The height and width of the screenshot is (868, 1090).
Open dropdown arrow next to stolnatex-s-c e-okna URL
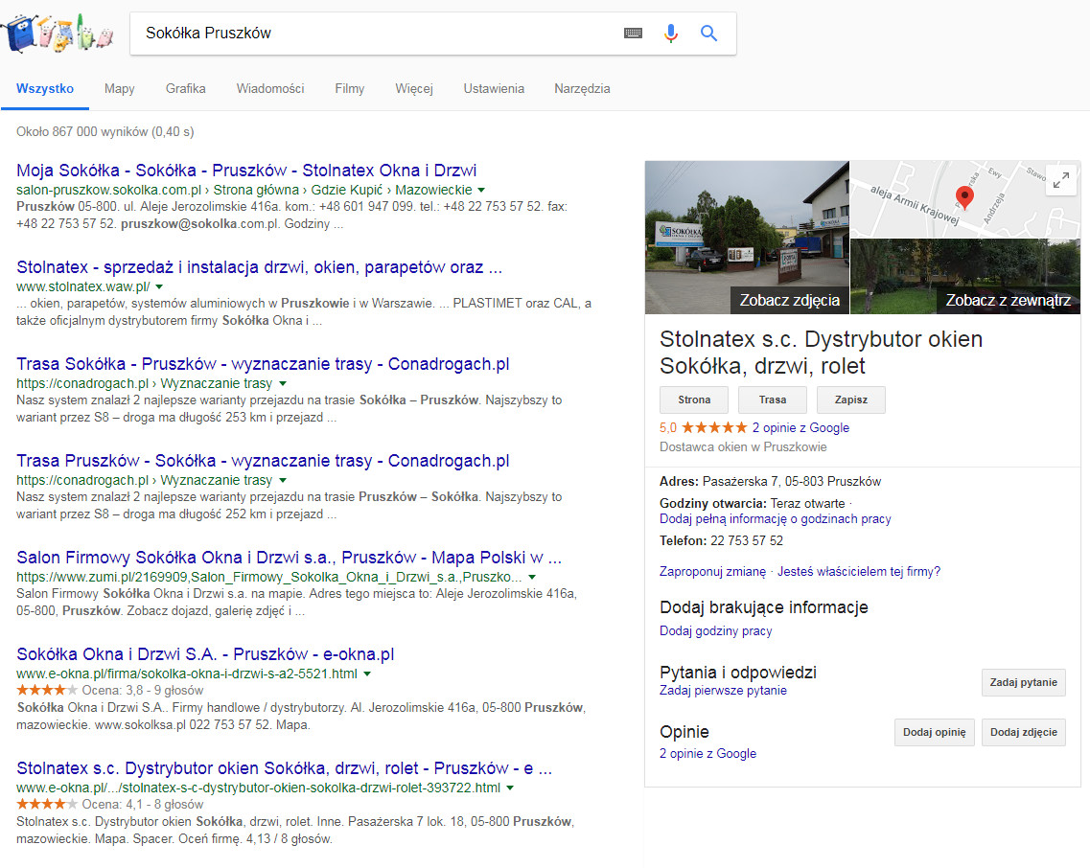[x=510, y=788]
